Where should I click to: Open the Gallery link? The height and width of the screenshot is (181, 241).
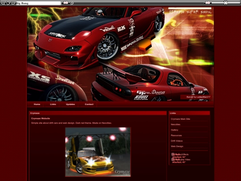[x=175, y=130]
